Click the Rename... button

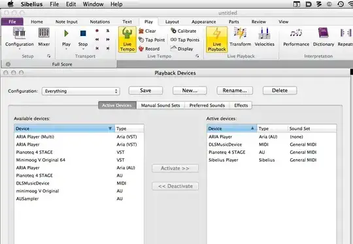point(235,90)
